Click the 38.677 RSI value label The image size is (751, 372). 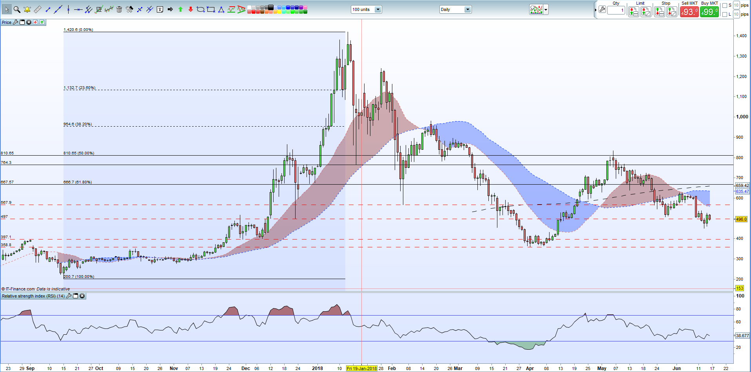click(x=742, y=336)
